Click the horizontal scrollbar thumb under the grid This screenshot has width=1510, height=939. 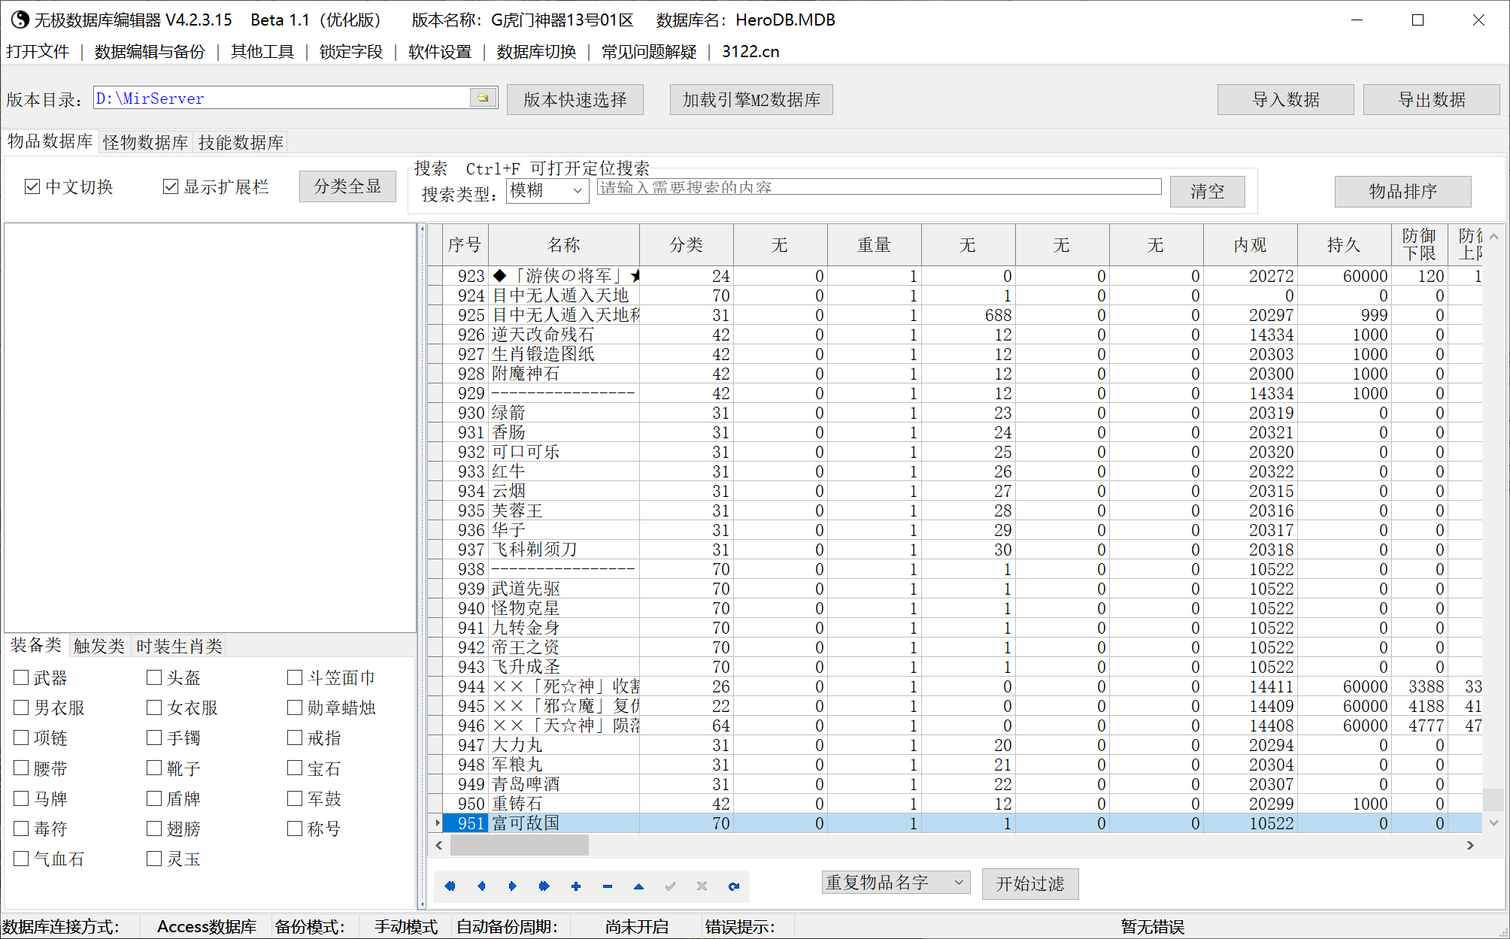pyautogui.click(x=519, y=846)
